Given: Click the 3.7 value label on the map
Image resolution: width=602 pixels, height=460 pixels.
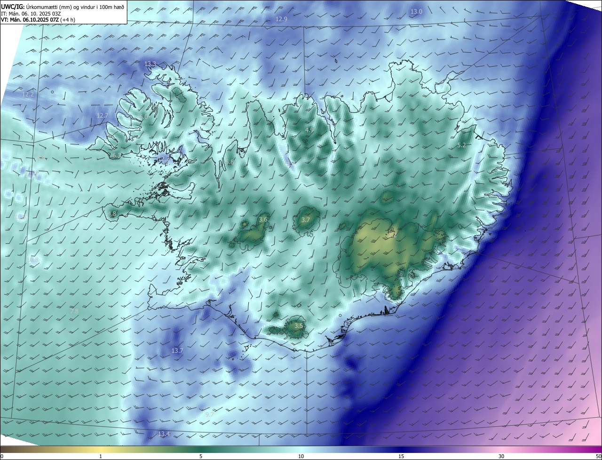Looking at the screenshot, I should tap(306, 220).
